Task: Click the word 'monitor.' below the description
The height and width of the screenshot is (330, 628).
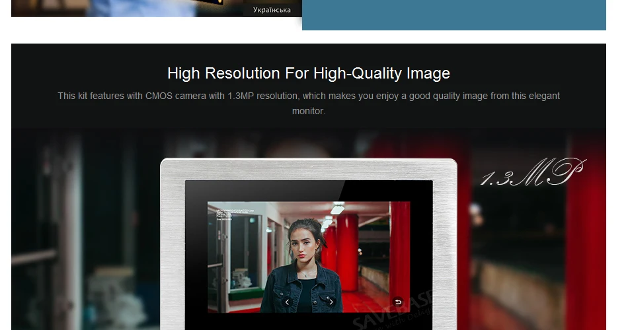Action: pos(309,111)
